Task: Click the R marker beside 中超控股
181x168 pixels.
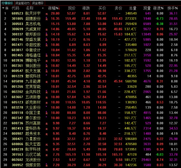Action: click(47, 45)
